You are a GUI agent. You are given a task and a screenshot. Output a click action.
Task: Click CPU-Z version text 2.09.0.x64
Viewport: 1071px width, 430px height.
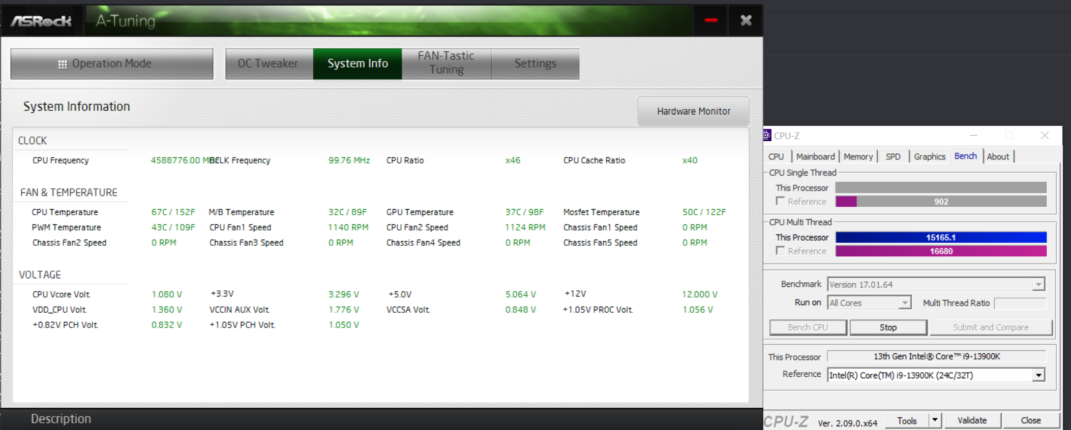point(847,423)
